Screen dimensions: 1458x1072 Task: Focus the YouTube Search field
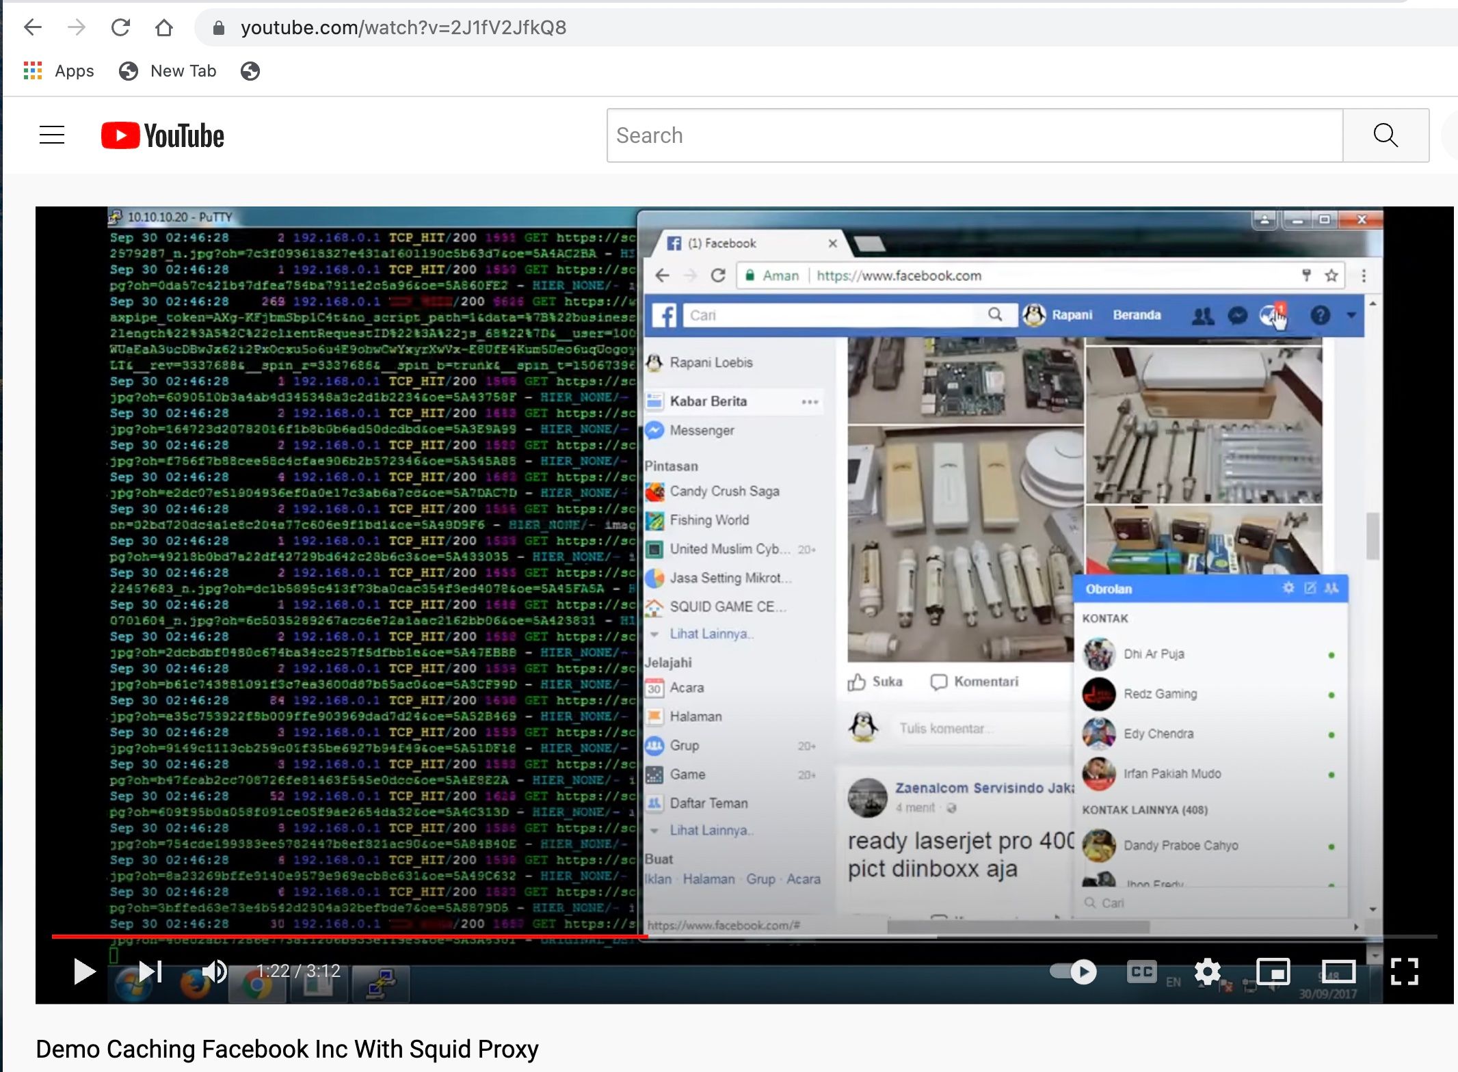tap(975, 135)
